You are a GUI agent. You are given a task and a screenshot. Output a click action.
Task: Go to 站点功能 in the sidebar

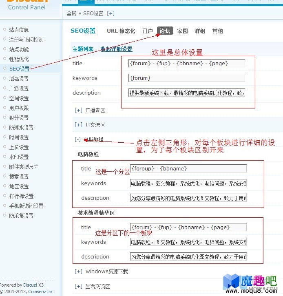(x=19, y=49)
